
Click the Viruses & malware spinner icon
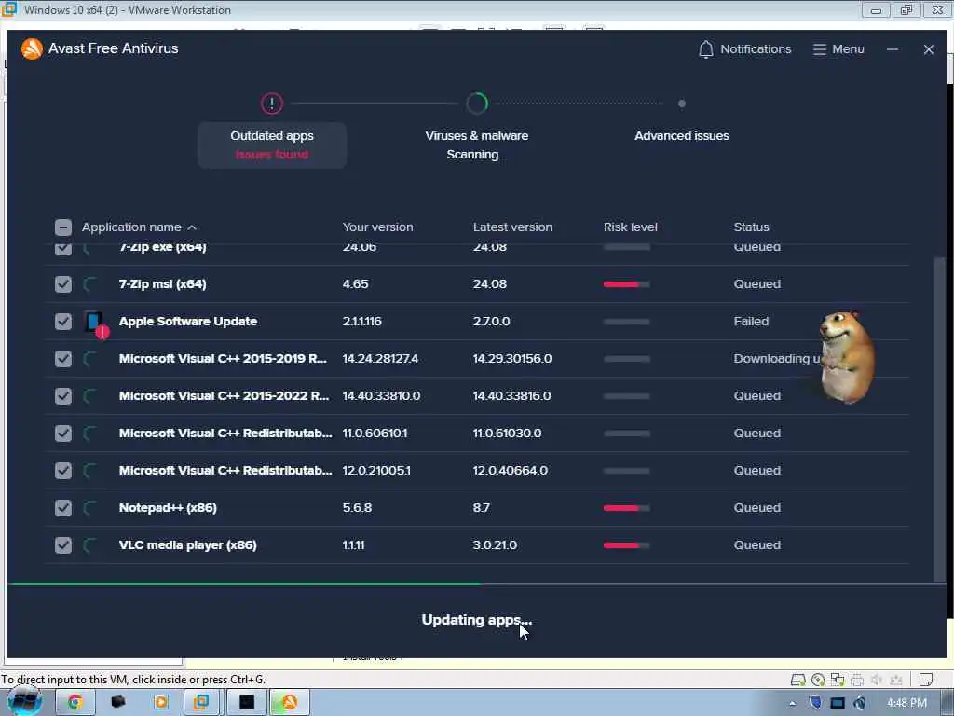(x=477, y=103)
